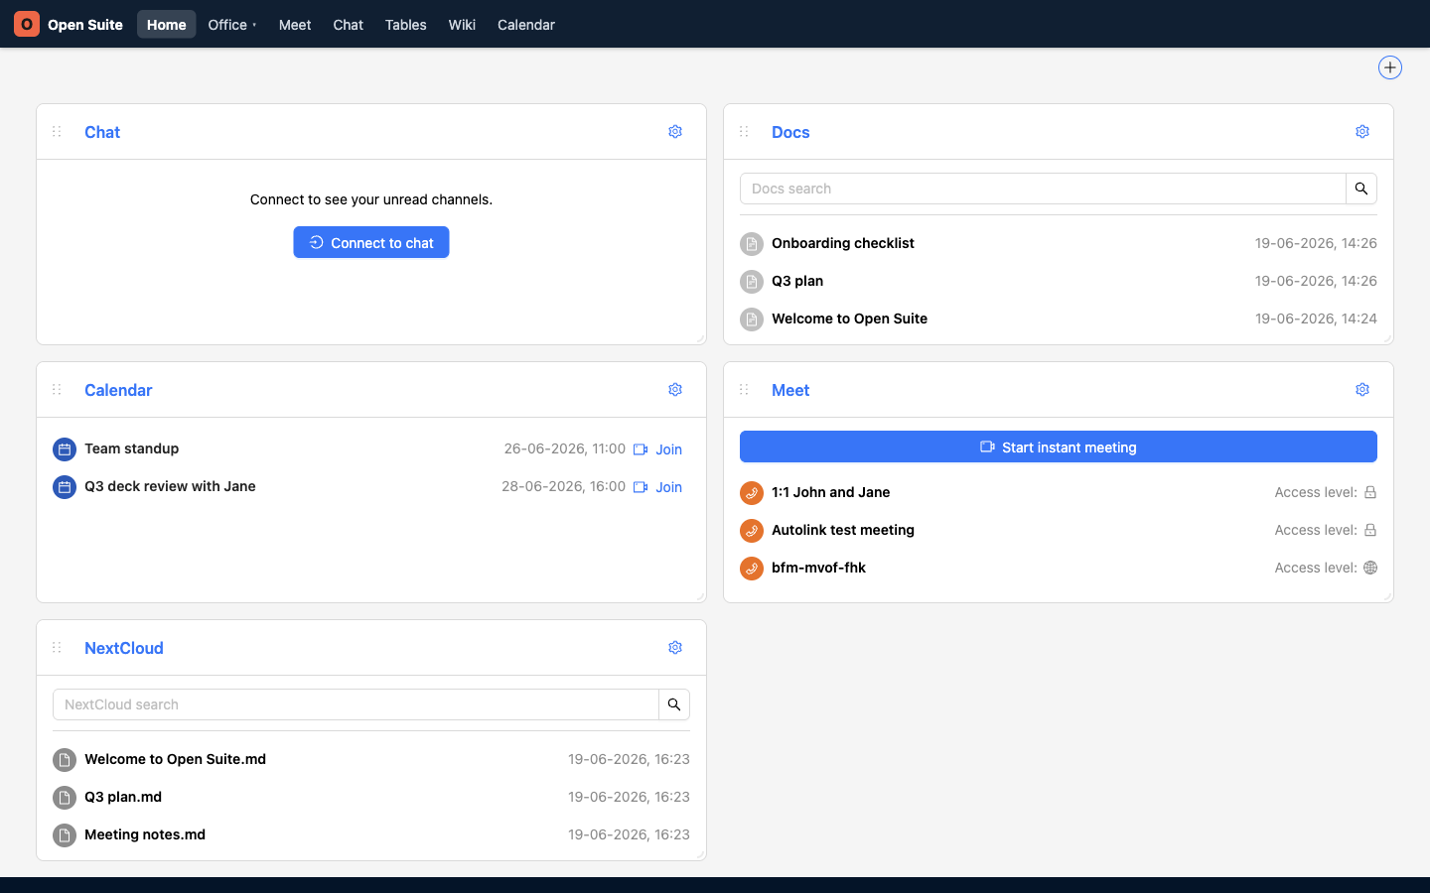Open NextCloud widget settings gear
Screen dimensions: 1430x893
[x=675, y=648]
